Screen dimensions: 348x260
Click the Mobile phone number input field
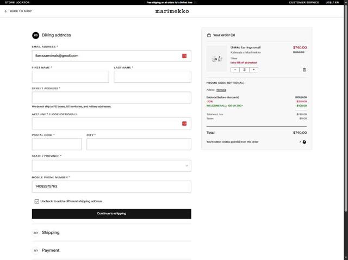coord(111,187)
